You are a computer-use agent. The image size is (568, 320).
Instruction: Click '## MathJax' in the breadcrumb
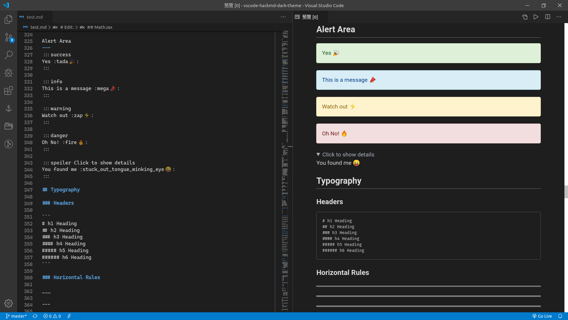coord(100,27)
